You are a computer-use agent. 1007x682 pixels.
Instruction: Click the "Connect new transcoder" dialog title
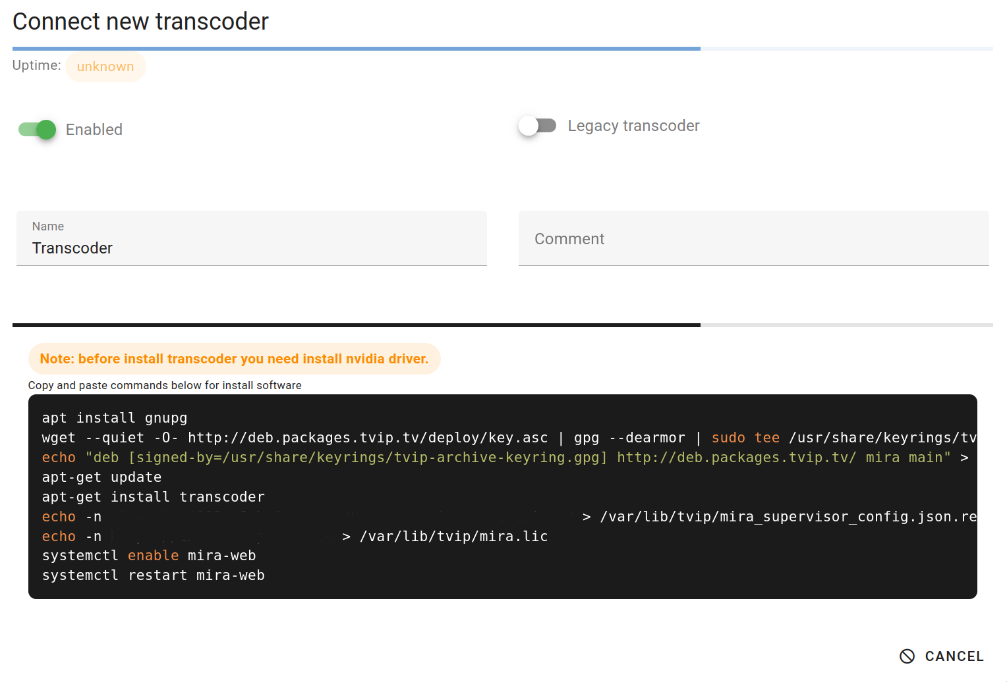coord(140,22)
